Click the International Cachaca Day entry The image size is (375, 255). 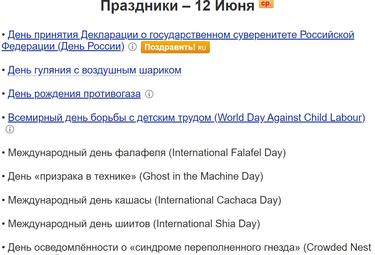(x=144, y=200)
